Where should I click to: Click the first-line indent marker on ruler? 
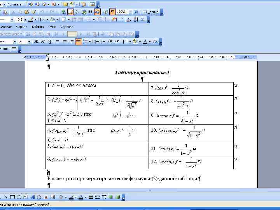[x=47, y=55]
